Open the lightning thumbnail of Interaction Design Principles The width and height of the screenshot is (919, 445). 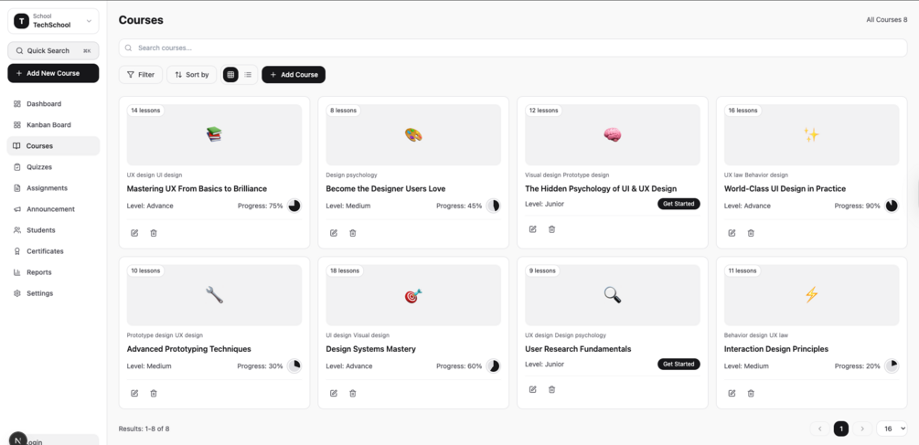coord(811,295)
